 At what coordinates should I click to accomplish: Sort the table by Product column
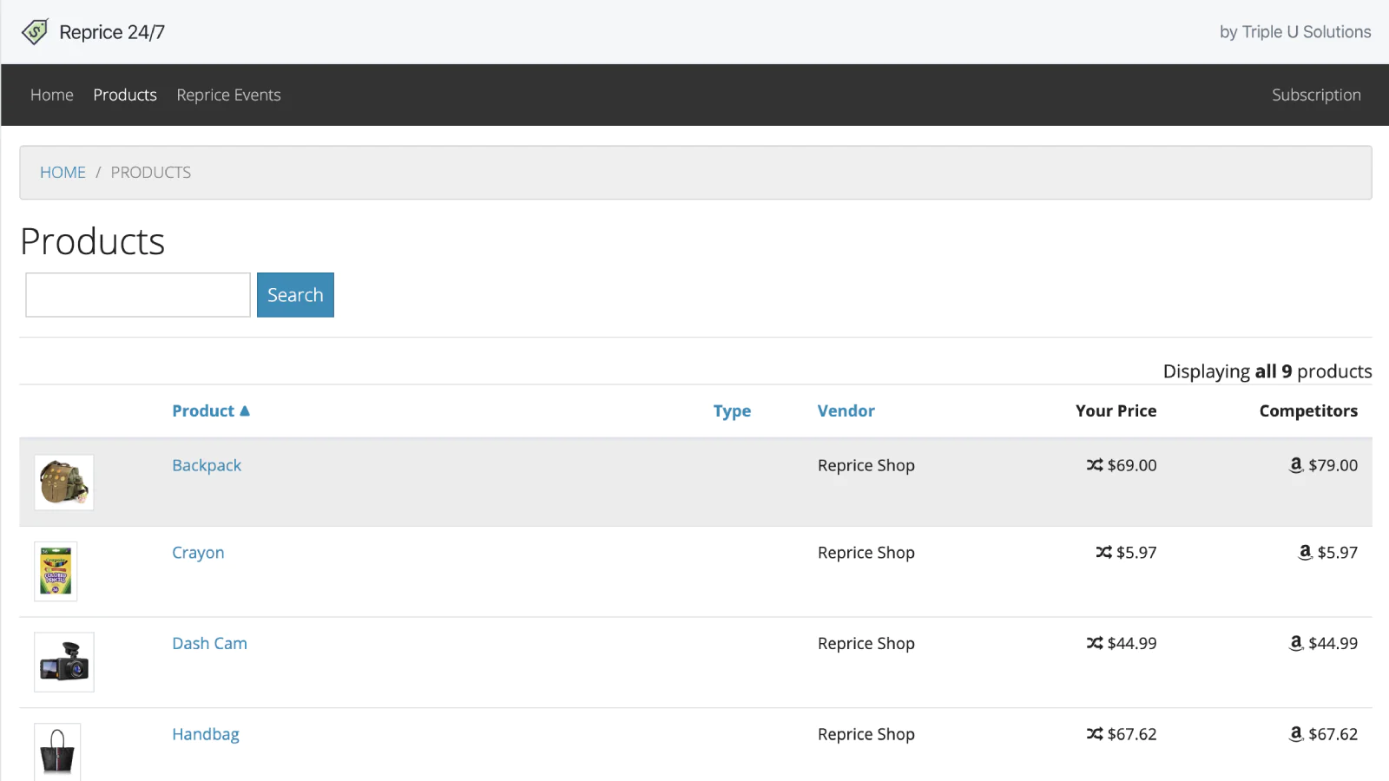coord(203,410)
